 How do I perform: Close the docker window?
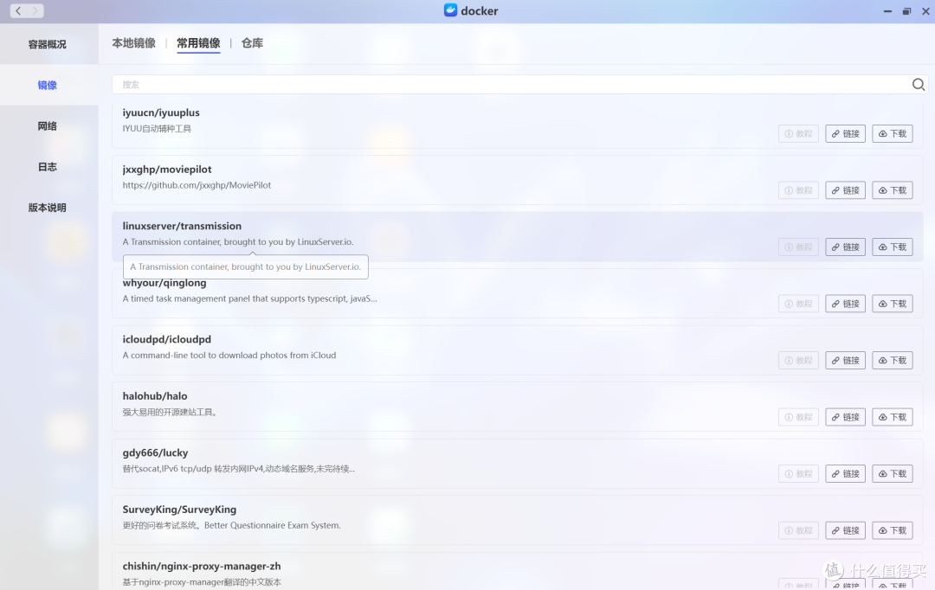pos(925,10)
